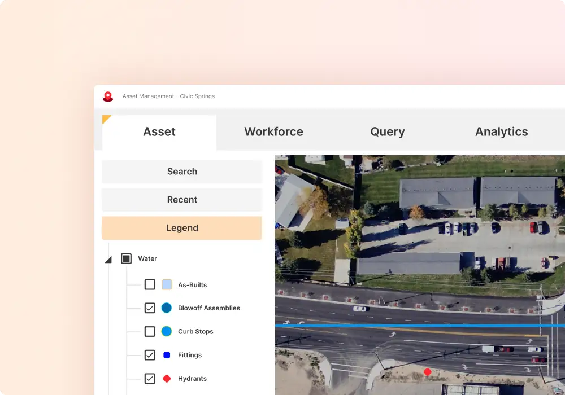Viewport: 565px width, 395px height.
Task: Click the red map pin app logo
Action: coord(107,96)
